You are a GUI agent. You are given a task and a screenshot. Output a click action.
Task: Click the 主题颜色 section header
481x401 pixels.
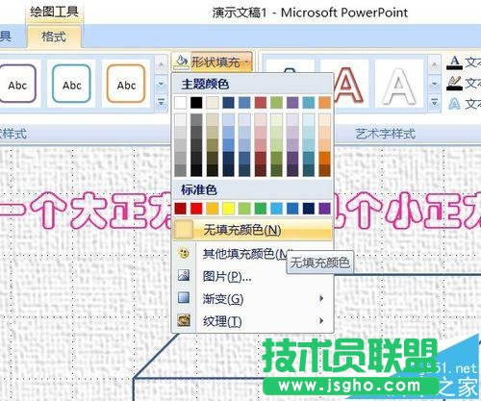[x=205, y=85]
